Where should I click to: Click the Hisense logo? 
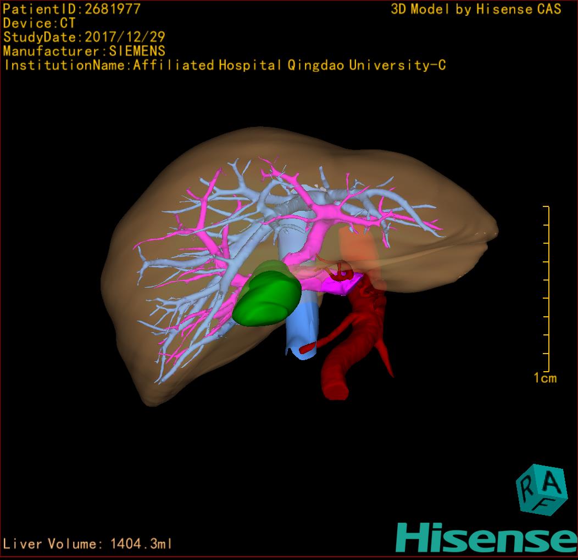pyautogui.click(x=487, y=538)
